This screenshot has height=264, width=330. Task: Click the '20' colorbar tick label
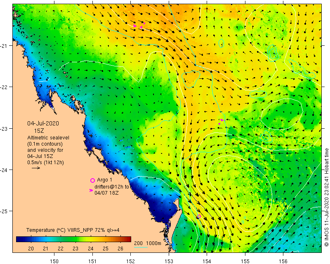31,249
